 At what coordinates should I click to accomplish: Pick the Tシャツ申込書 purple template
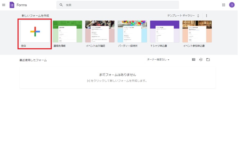[x=165, y=32]
